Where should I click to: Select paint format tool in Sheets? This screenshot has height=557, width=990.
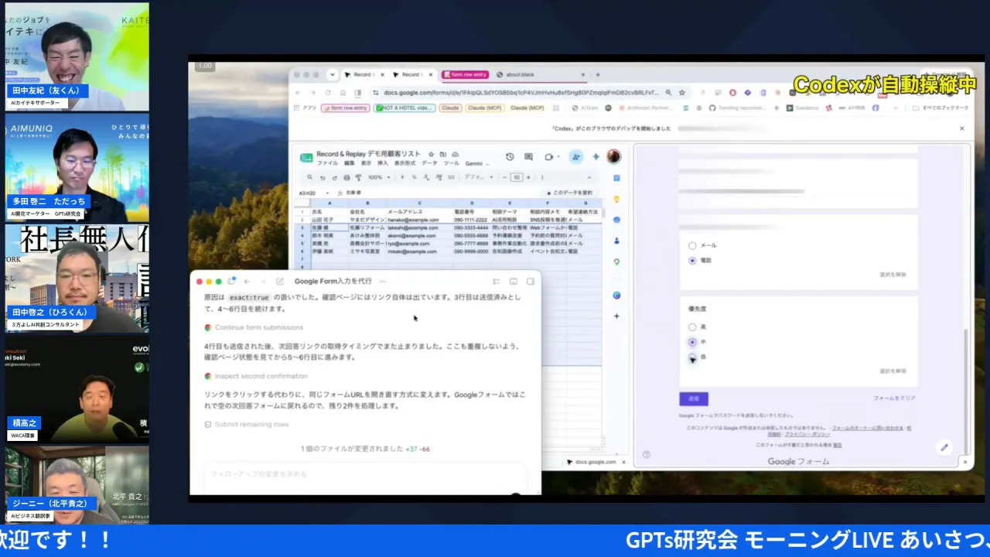pyautogui.click(x=357, y=177)
